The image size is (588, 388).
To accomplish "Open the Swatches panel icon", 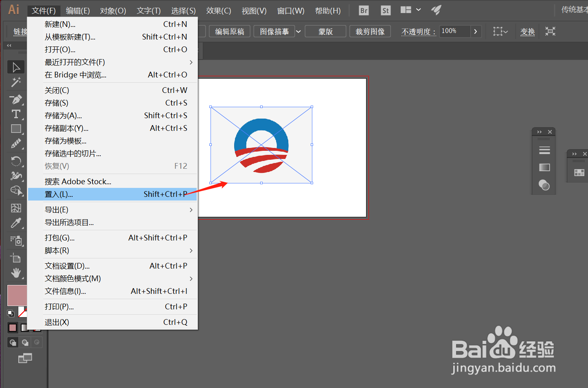I will (x=579, y=173).
